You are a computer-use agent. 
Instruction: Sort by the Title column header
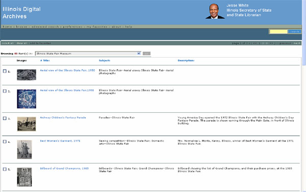click(45, 60)
